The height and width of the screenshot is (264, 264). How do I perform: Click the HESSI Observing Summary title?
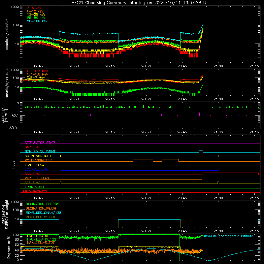point(140,3)
